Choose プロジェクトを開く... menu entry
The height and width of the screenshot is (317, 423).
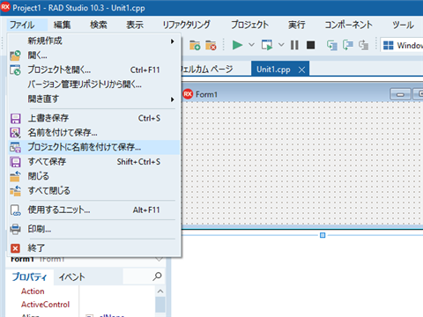tap(93, 70)
